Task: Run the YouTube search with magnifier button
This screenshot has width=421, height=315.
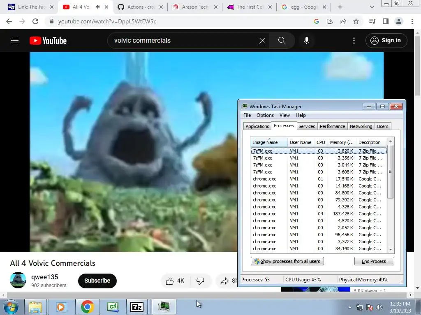Action: click(282, 41)
